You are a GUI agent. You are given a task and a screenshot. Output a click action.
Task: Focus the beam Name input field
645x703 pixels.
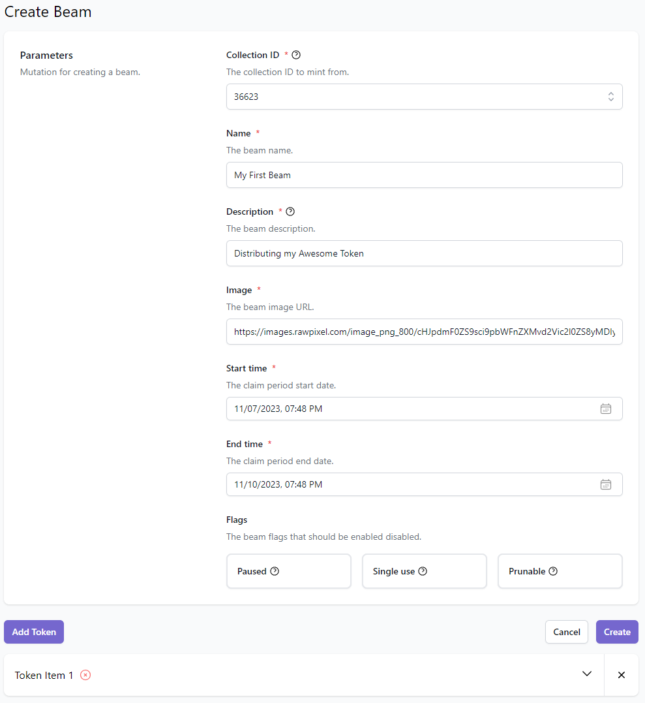[424, 175]
